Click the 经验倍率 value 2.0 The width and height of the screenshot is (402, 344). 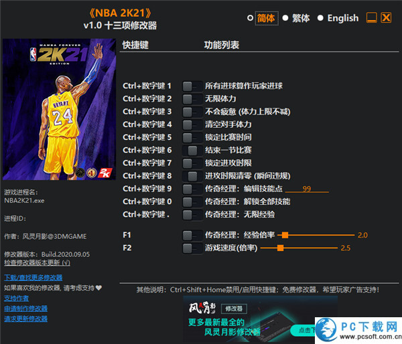tap(362, 235)
